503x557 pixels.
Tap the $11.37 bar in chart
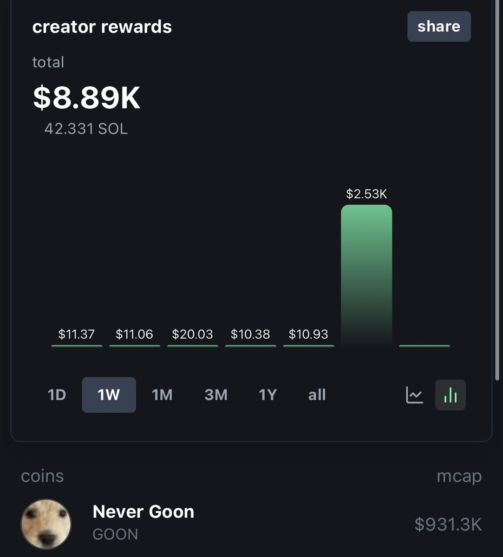pyautogui.click(x=77, y=346)
